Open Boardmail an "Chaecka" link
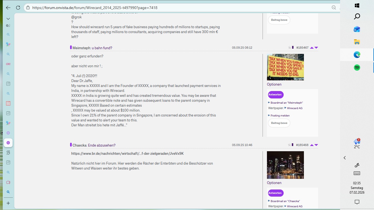374x210 pixels. (285, 201)
